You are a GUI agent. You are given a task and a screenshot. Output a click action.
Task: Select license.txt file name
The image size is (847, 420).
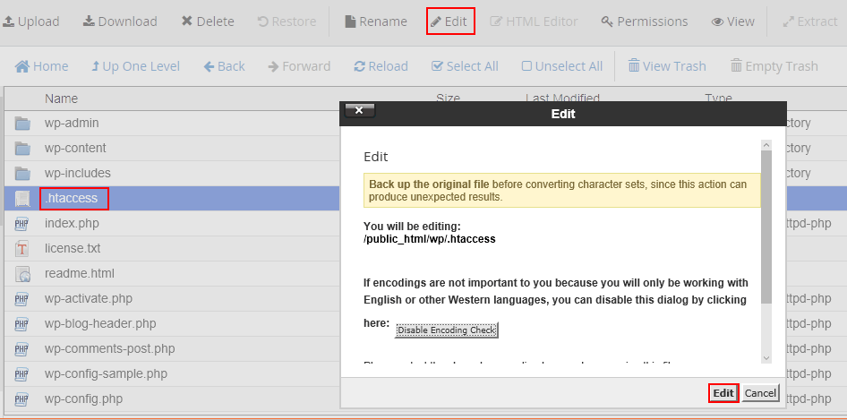[73, 249]
